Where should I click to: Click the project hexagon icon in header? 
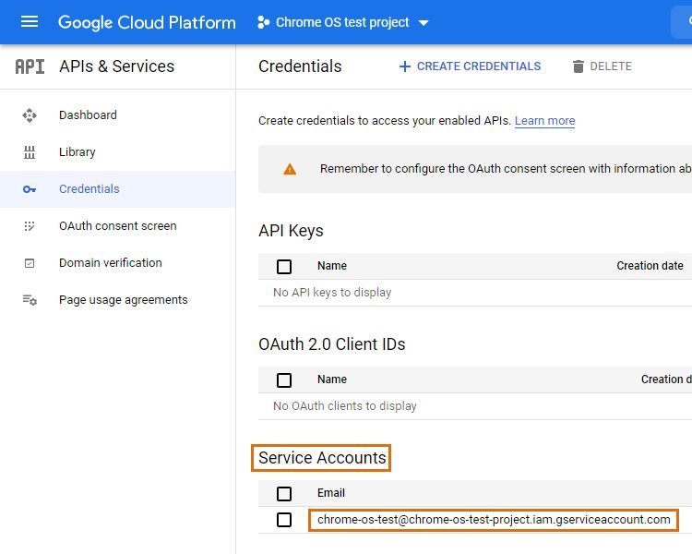coord(264,22)
